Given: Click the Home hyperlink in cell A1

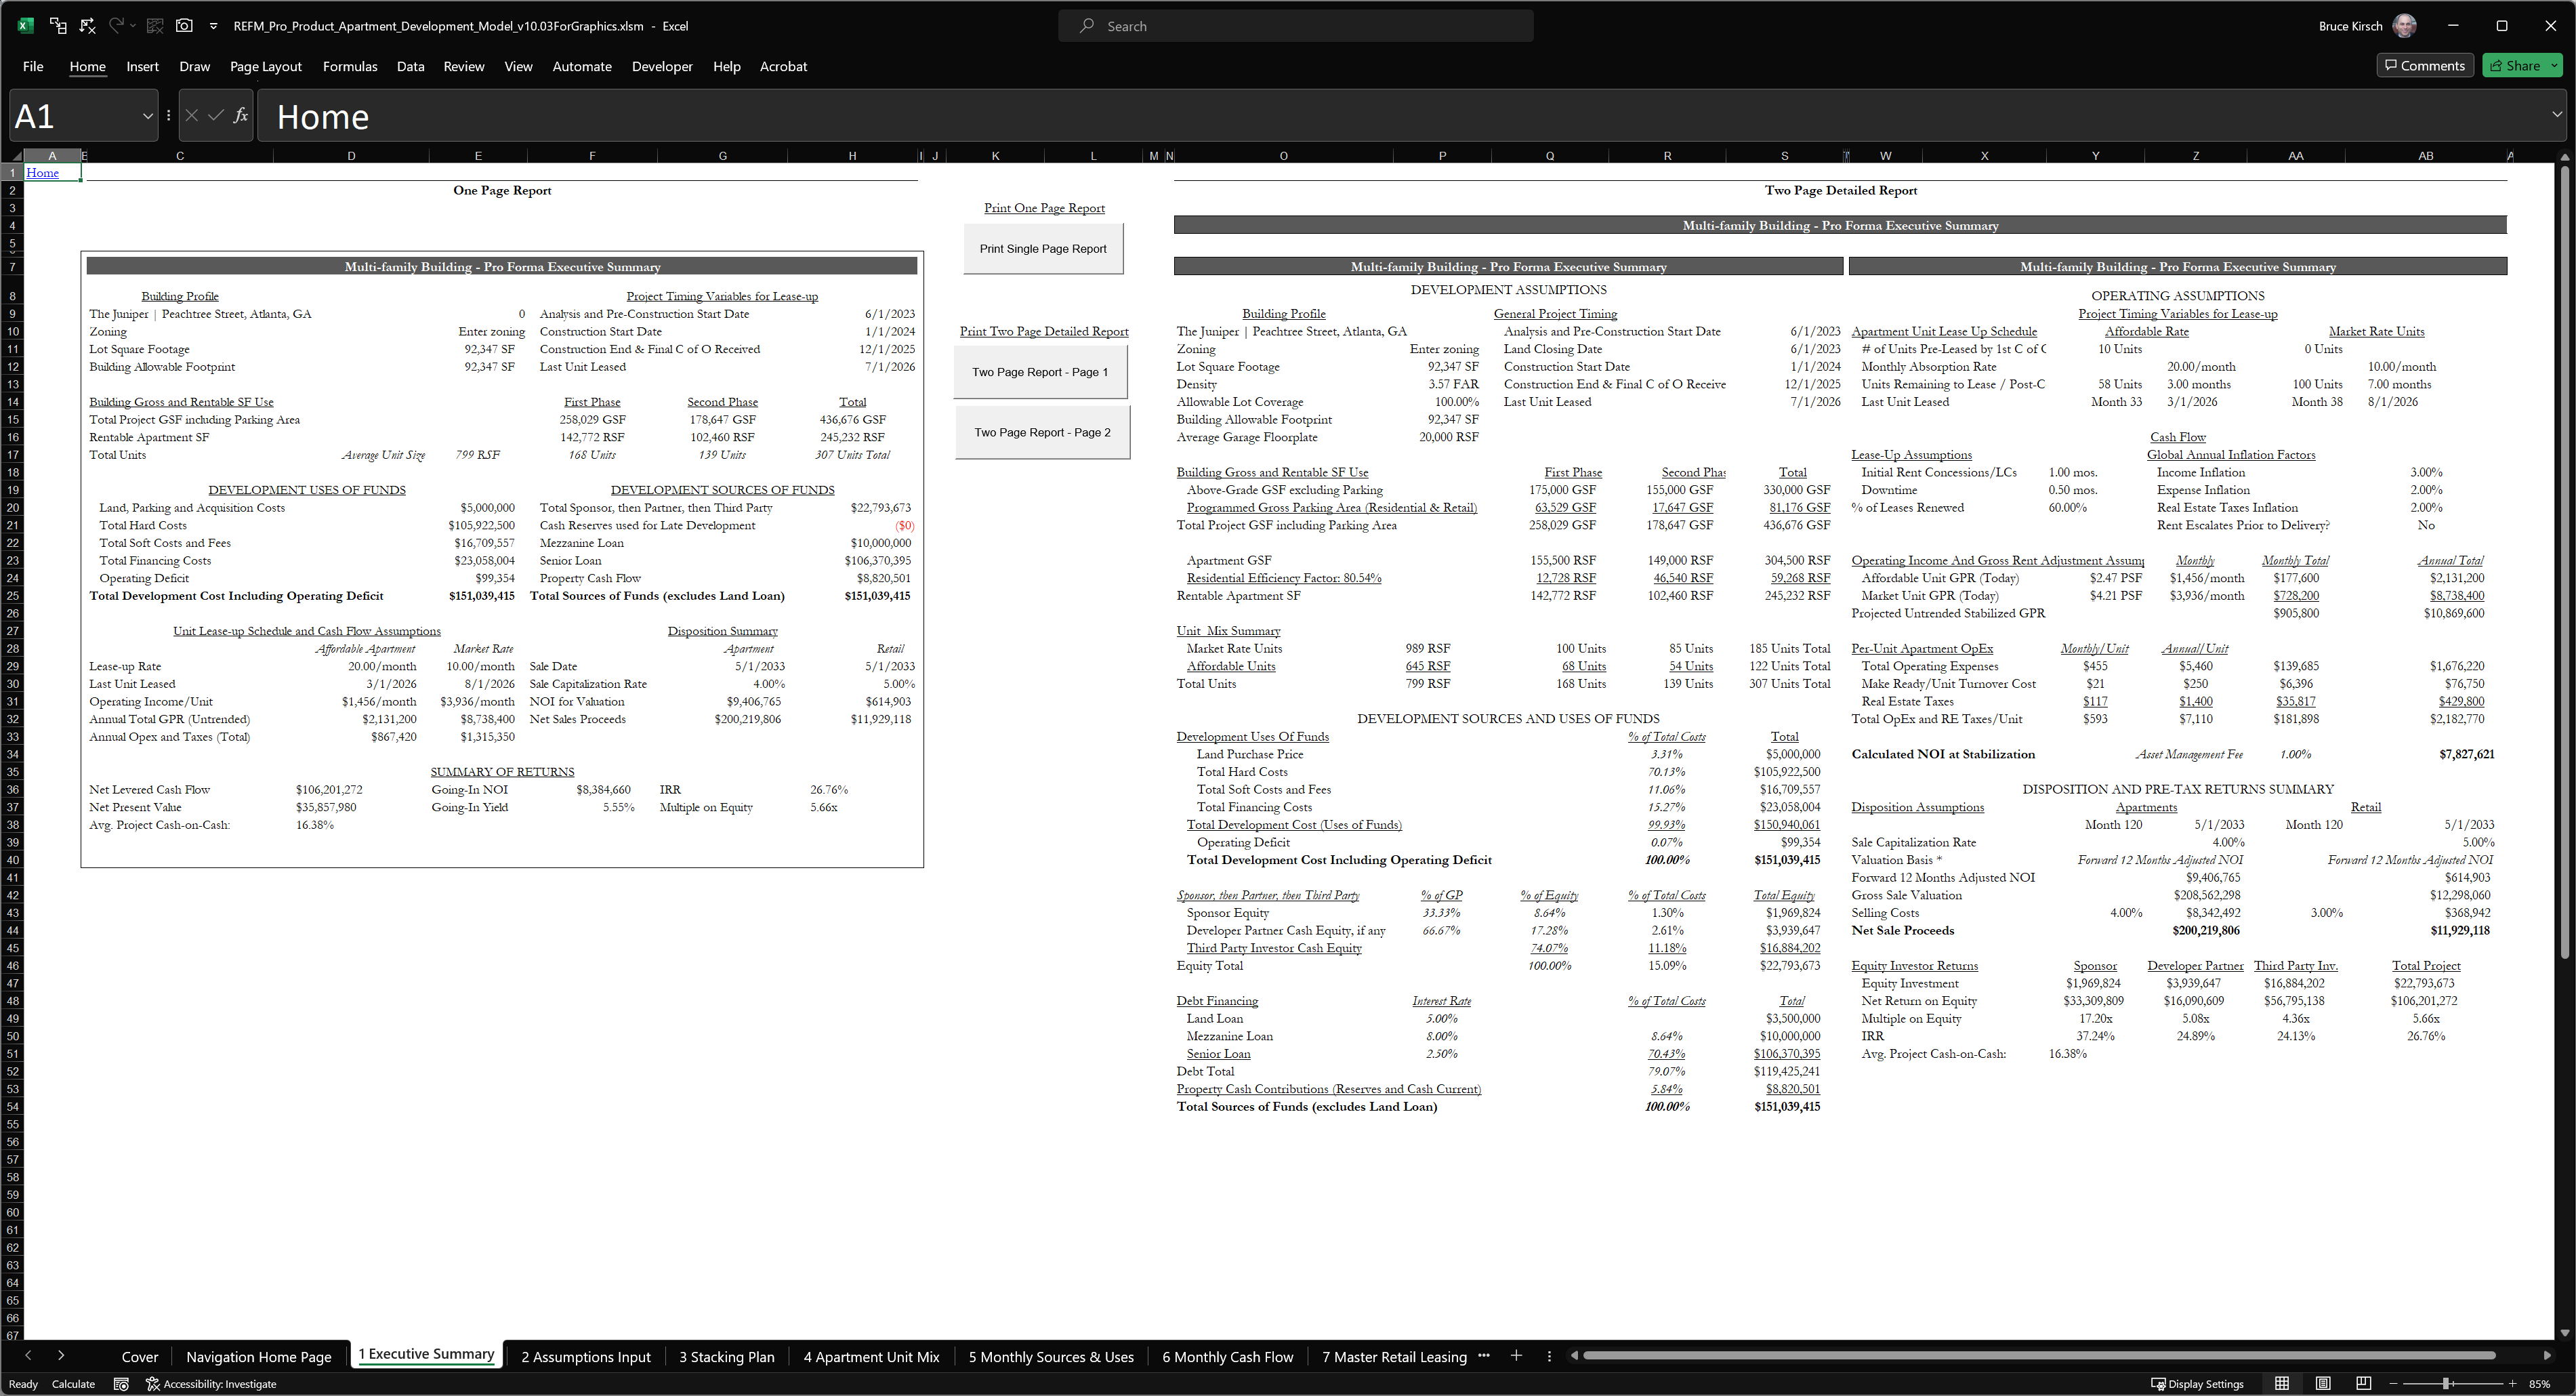Looking at the screenshot, I should (x=42, y=173).
